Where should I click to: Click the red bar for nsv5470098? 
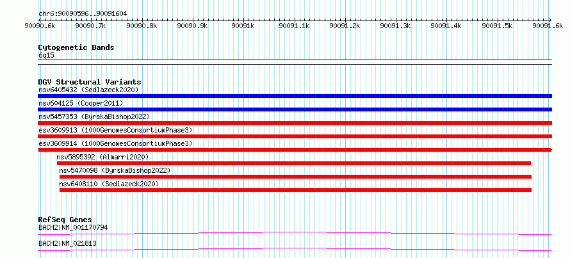(295, 177)
